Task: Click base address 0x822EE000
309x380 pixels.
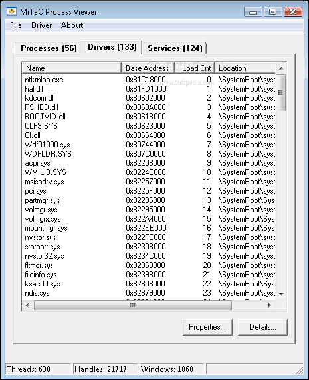Action: tap(146, 228)
